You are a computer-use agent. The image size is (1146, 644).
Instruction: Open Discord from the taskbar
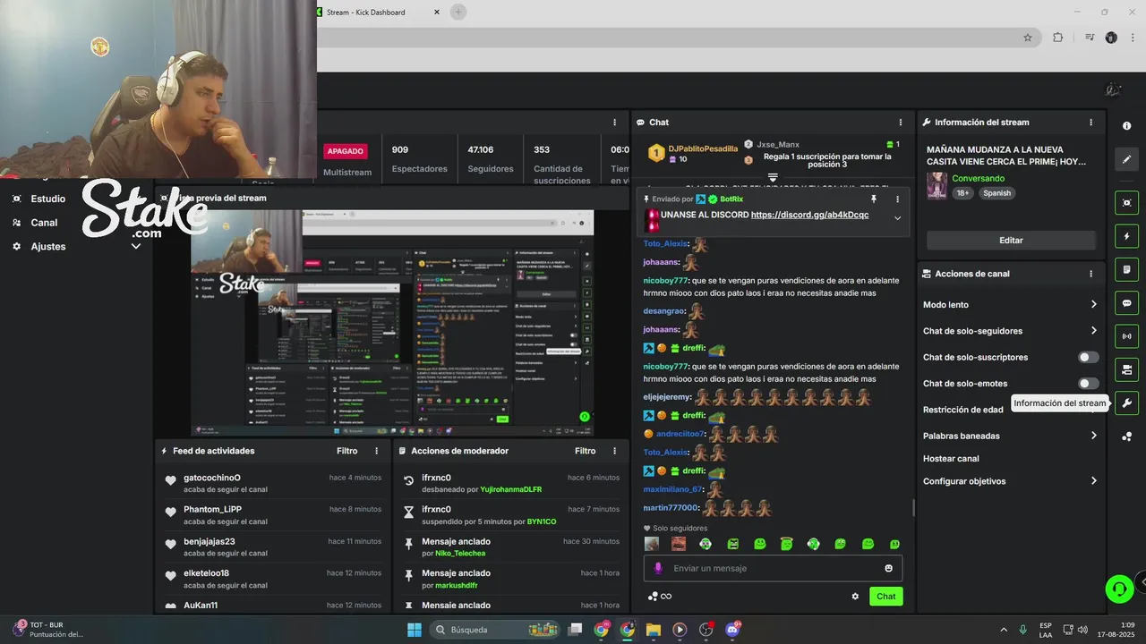pos(732,630)
